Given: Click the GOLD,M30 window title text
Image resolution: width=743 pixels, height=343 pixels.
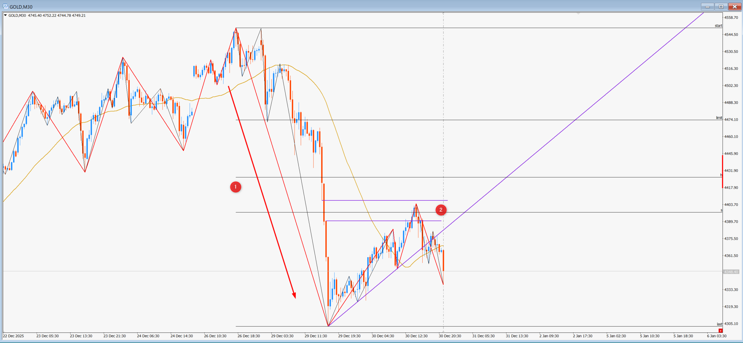Looking at the screenshot, I should coord(21,7).
